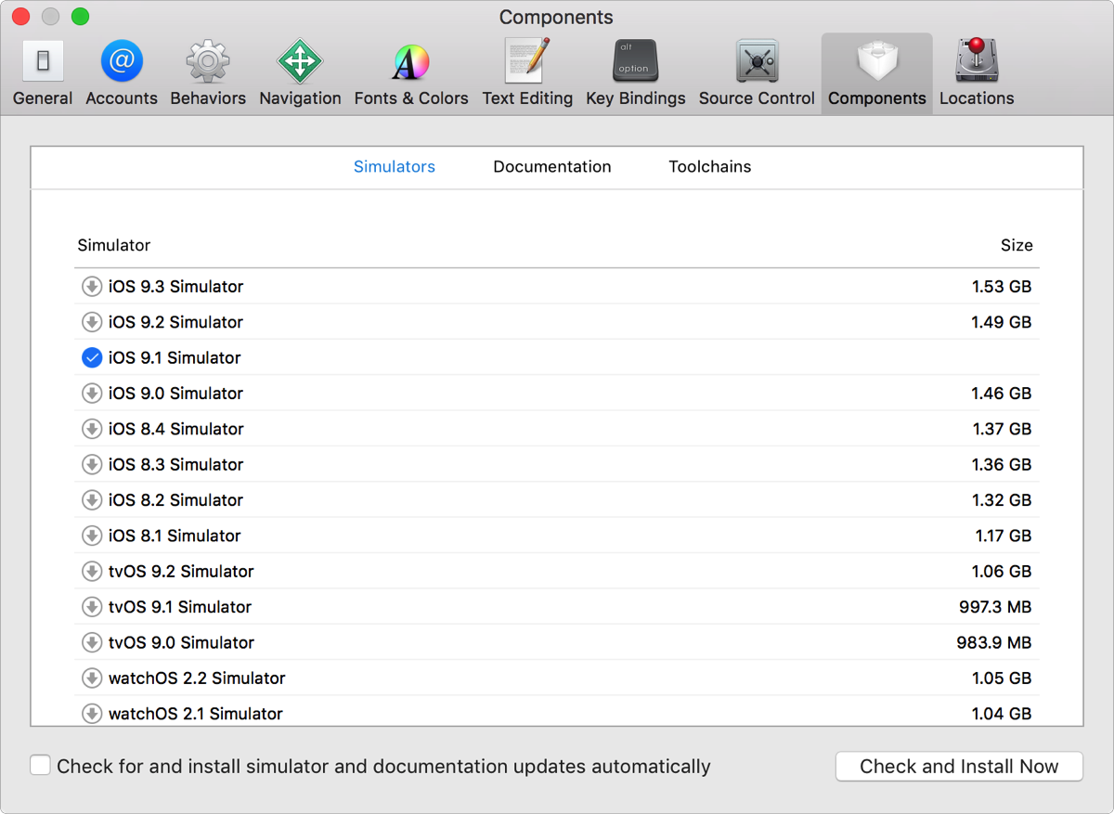Screen dimensions: 1114x814
Task: Open the Text Editing pane
Action: coord(527,74)
